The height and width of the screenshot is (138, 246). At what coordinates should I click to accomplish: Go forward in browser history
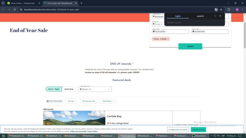(9, 10)
